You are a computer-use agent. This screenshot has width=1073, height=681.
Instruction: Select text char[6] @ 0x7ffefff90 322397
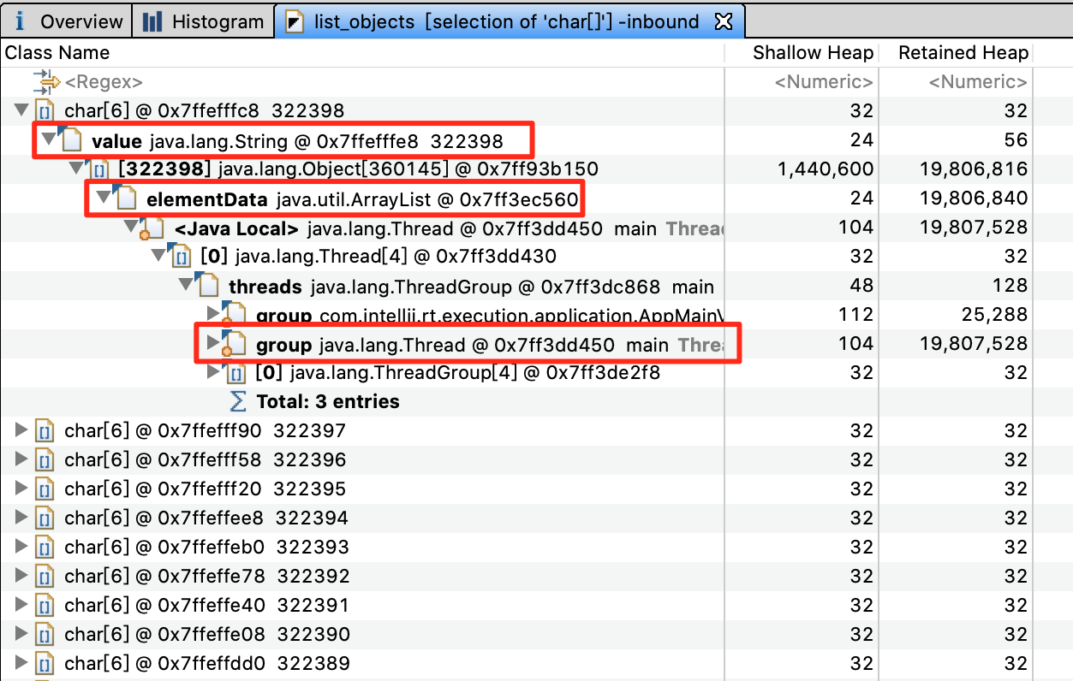[x=205, y=430]
